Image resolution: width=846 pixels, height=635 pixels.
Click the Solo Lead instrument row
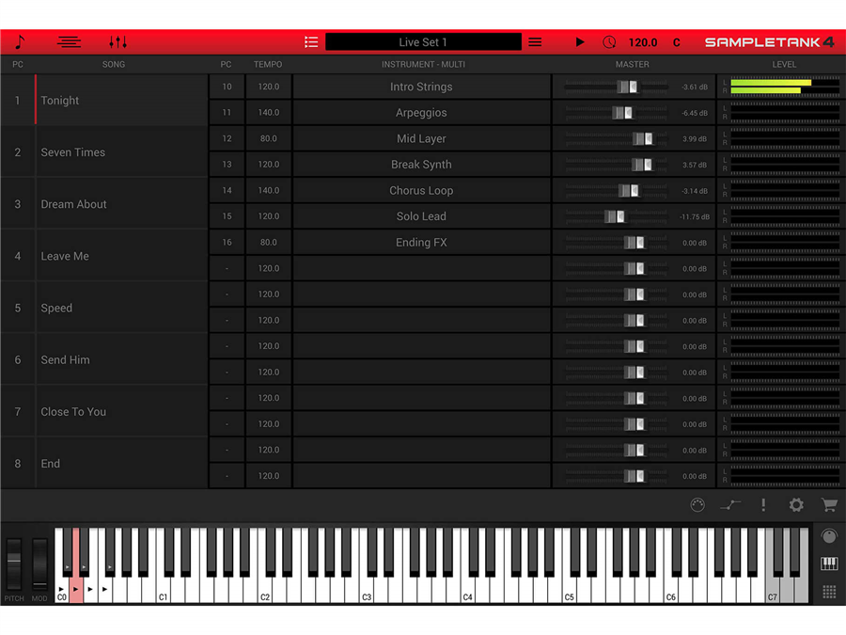421,216
